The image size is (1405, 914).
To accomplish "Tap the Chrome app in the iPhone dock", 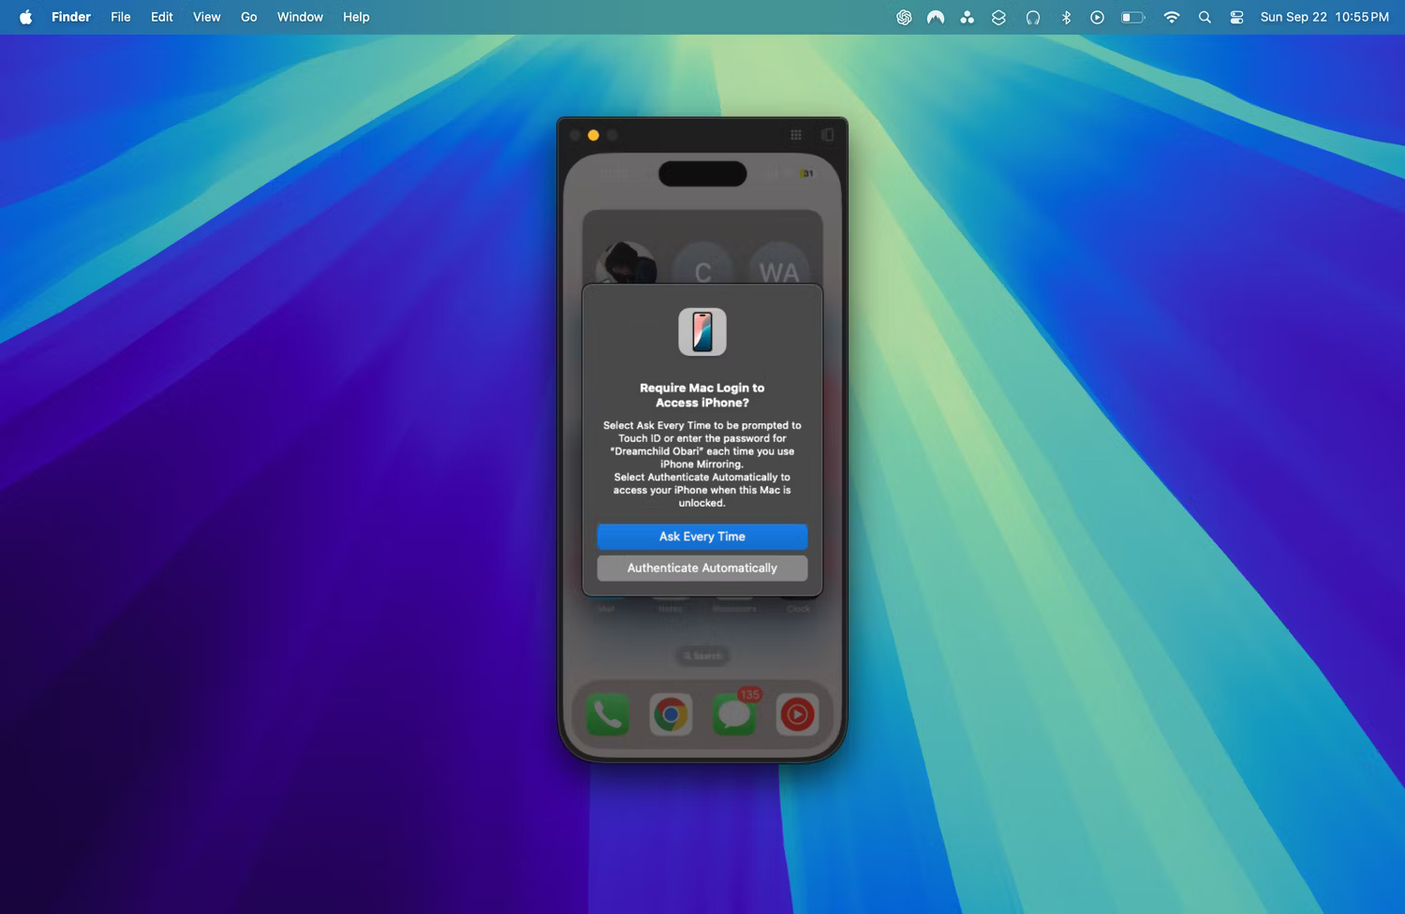I will click(x=671, y=715).
